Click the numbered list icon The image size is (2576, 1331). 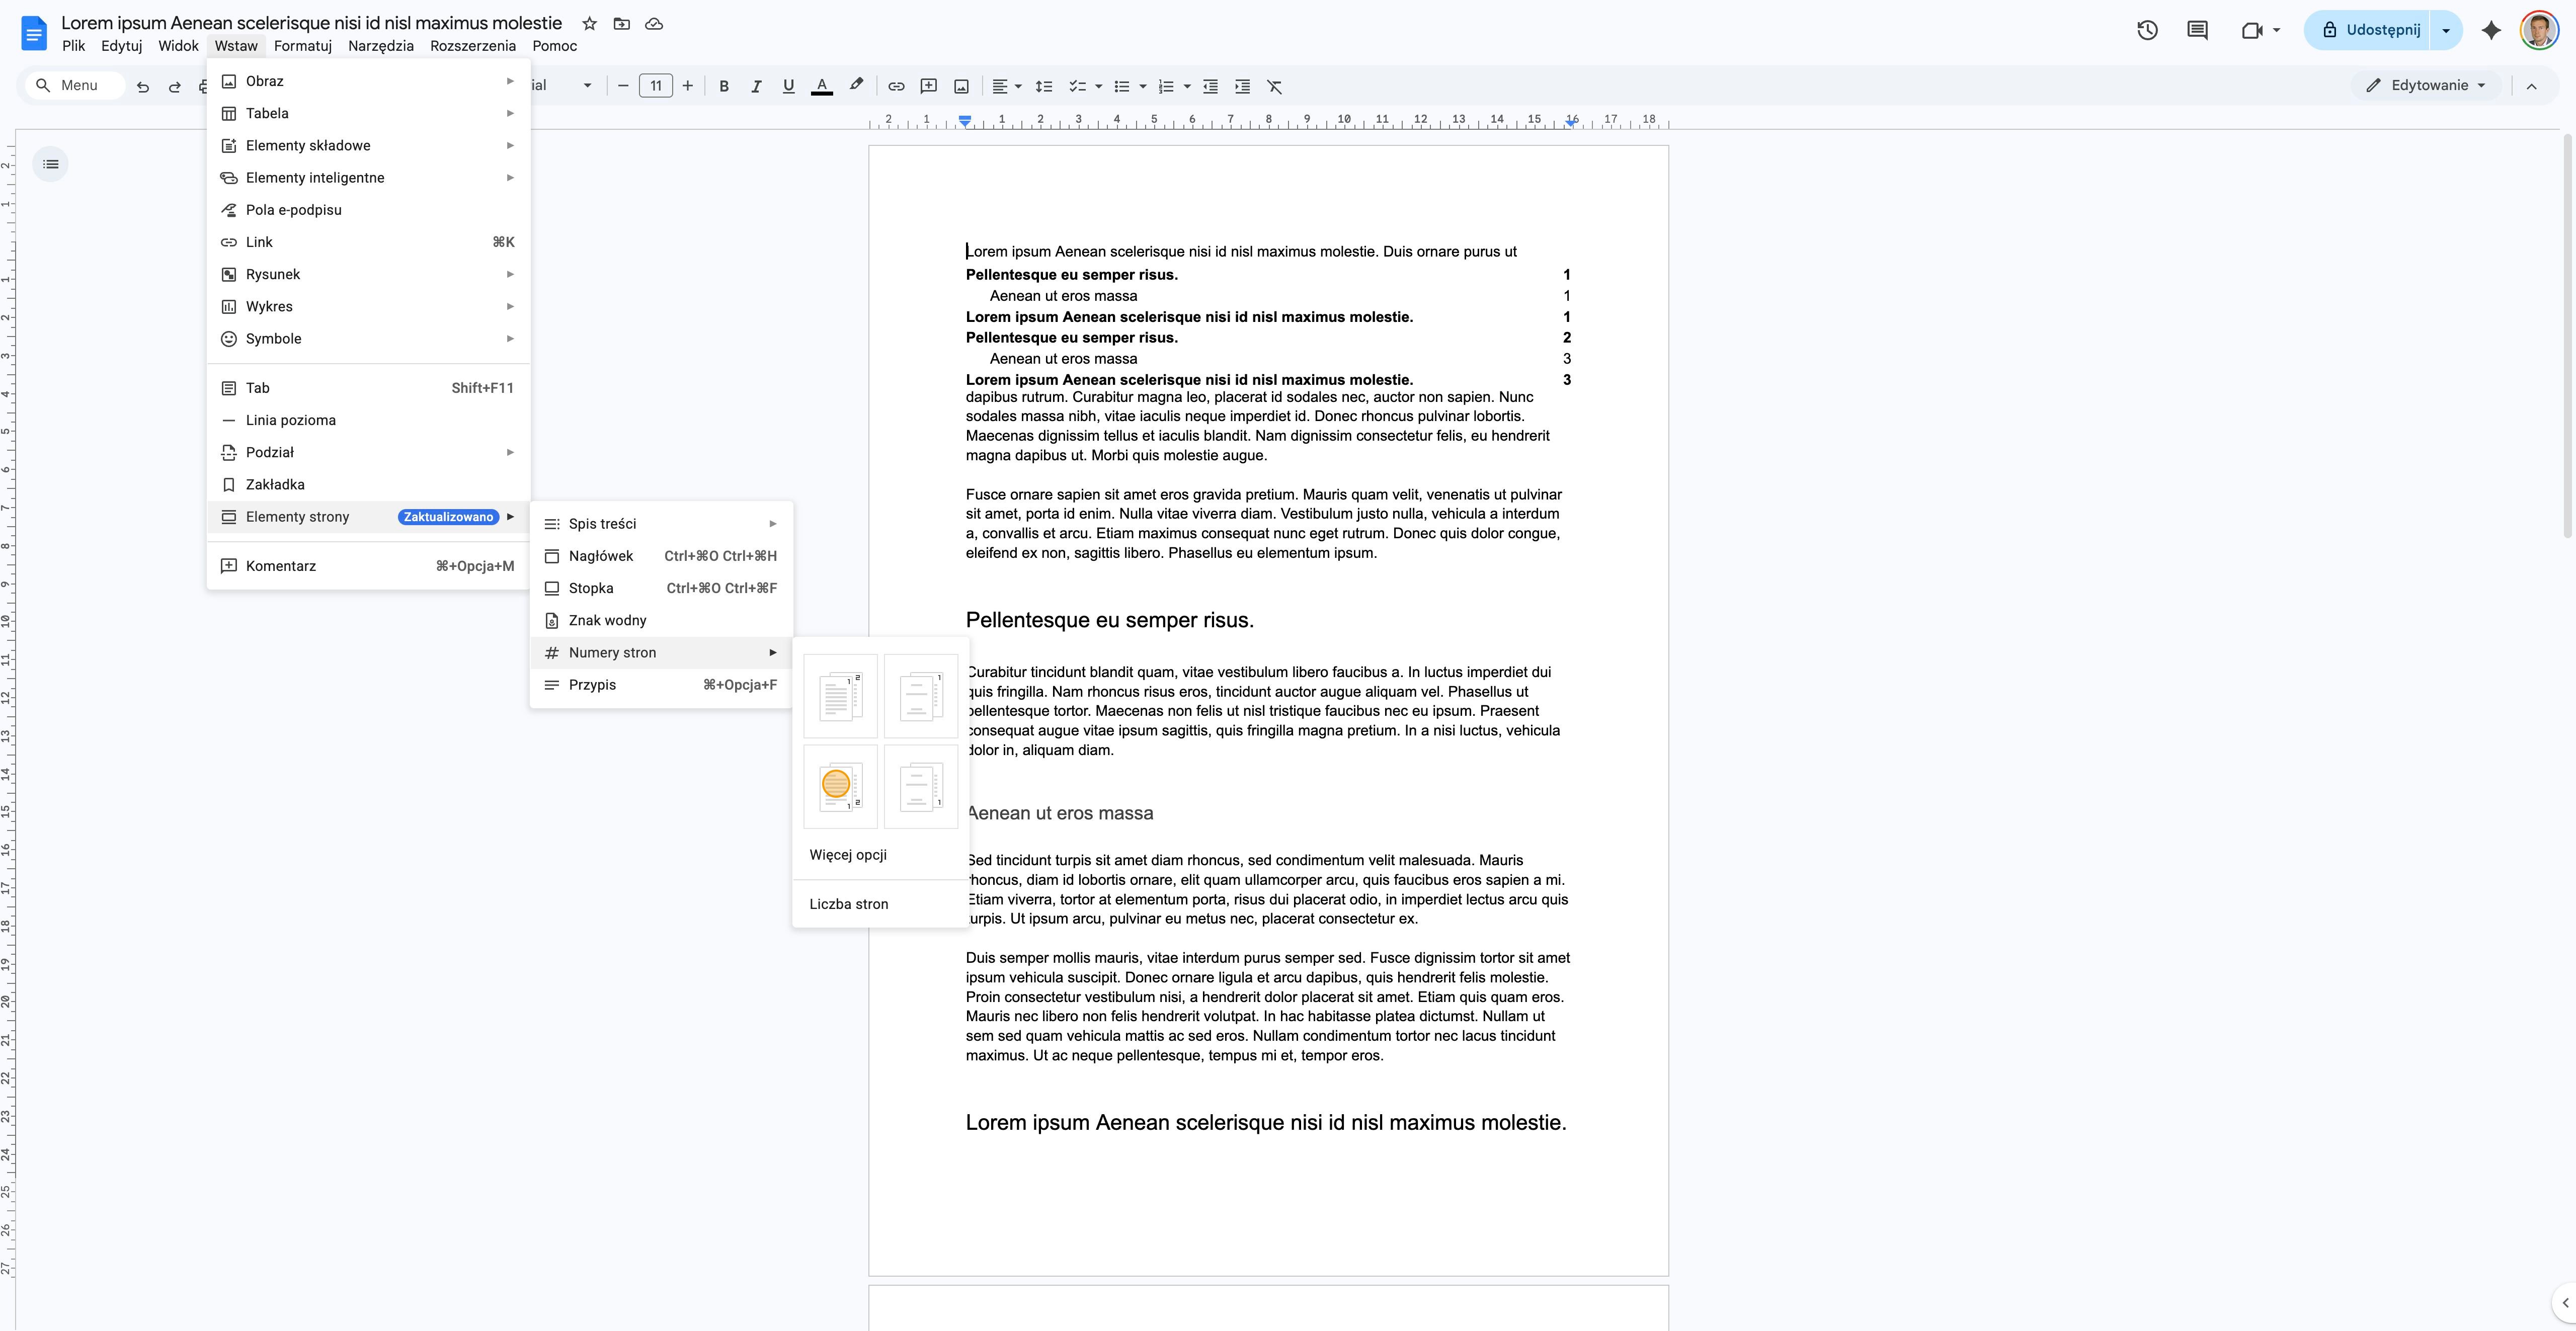point(1165,87)
